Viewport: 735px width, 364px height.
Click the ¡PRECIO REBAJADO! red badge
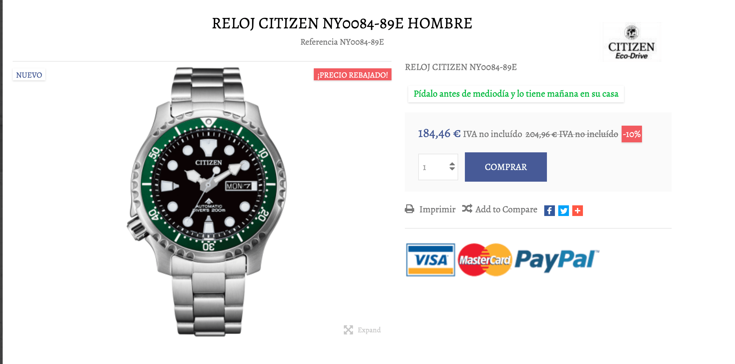[352, 75]
